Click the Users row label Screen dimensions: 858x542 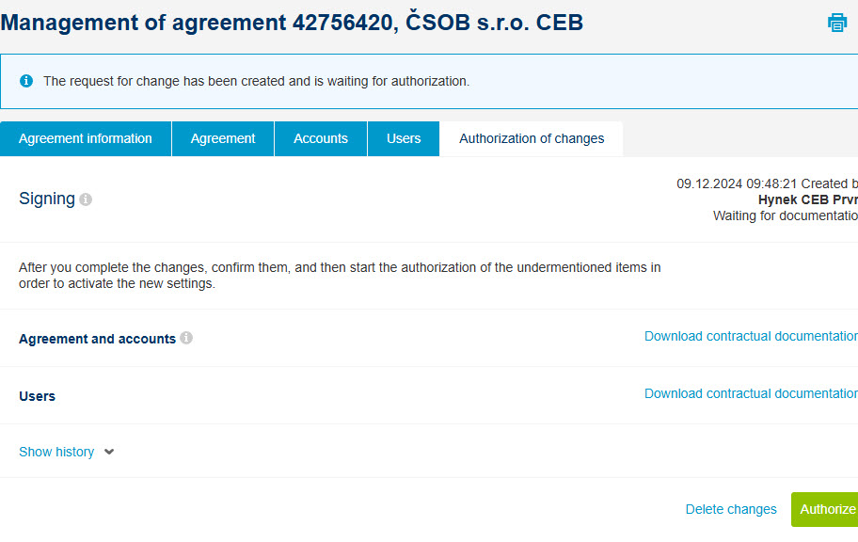[x=38, y=396]
